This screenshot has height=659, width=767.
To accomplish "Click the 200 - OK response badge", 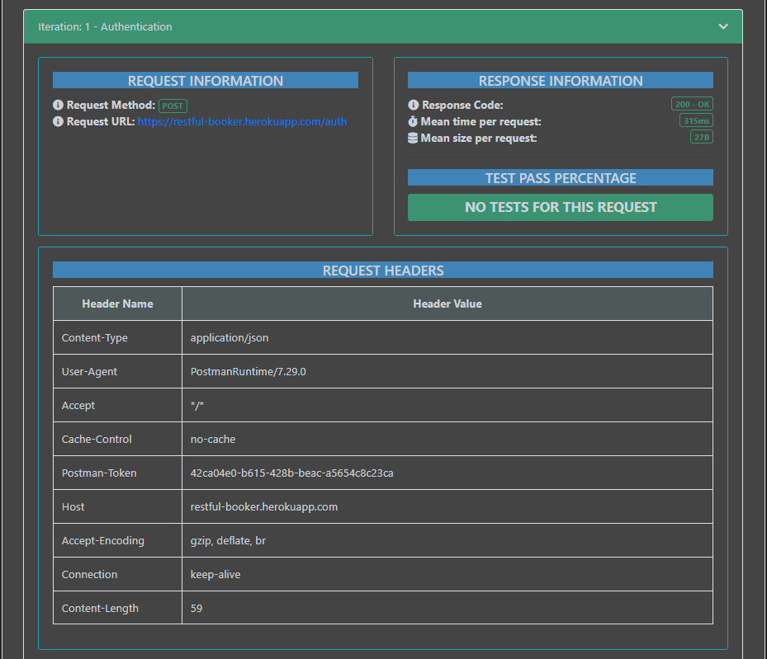I will [692, 104].
